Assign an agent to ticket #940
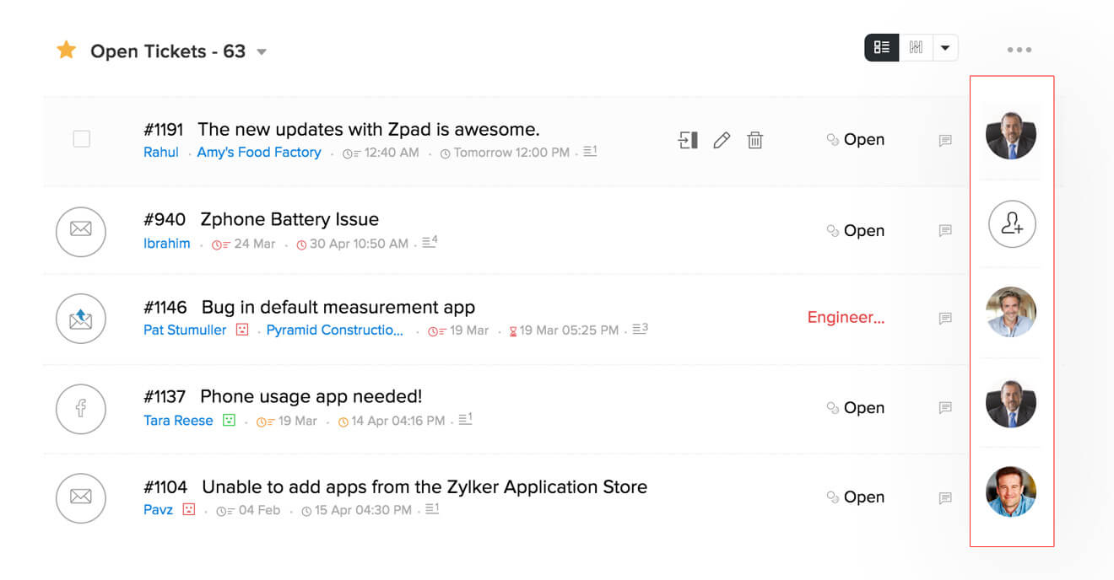Screen dimensions: 1114x580 coord(1012,224)
